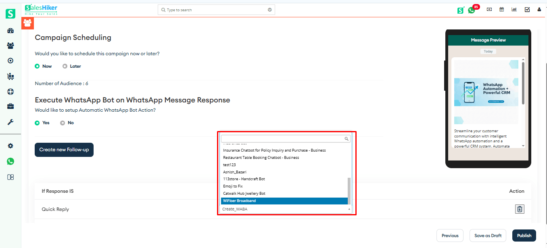This screenshot has height=248, width=547.
Task: Click the WhatsApp icon in left sidebar
Action: (10, 161)
